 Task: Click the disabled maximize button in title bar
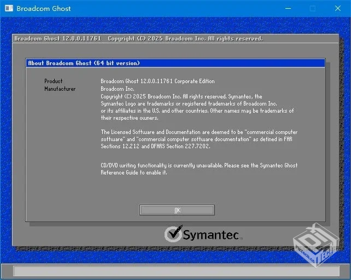[x=313, y=9]
